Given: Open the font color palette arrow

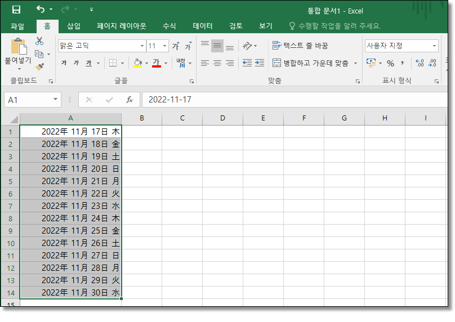Looking at the screenshot, I should pyautogui.click(x=166, y=63).
